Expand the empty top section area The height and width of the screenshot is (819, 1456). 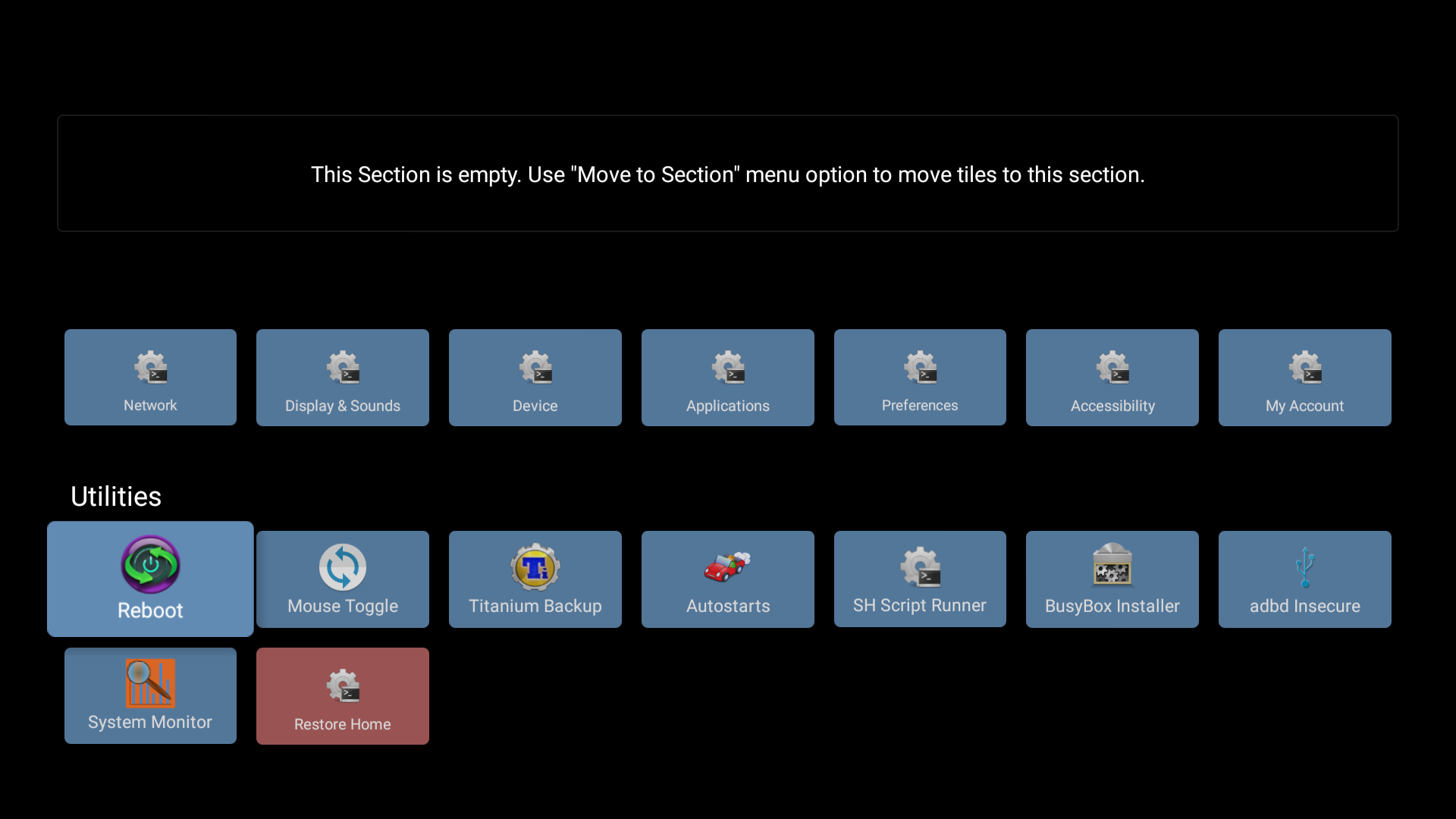point(728,173)
